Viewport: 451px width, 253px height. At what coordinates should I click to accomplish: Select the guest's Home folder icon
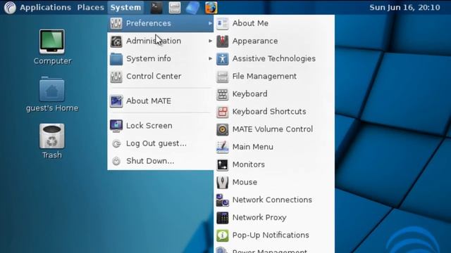coord(52,89)
